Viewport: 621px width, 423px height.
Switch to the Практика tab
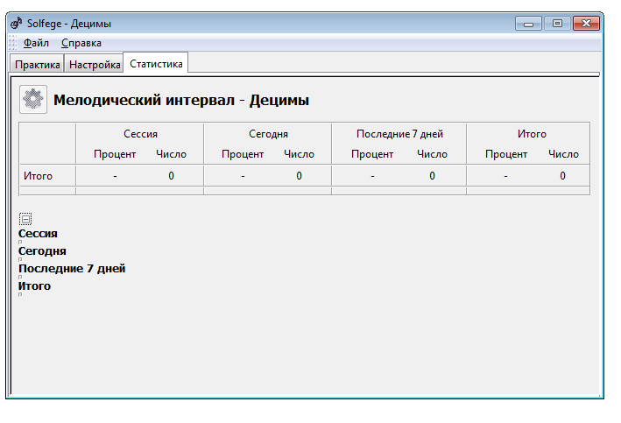[x=38, y=64]
